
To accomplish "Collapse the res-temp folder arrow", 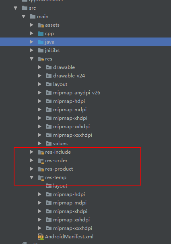I will pyautogui.click(x=32, y=177).
